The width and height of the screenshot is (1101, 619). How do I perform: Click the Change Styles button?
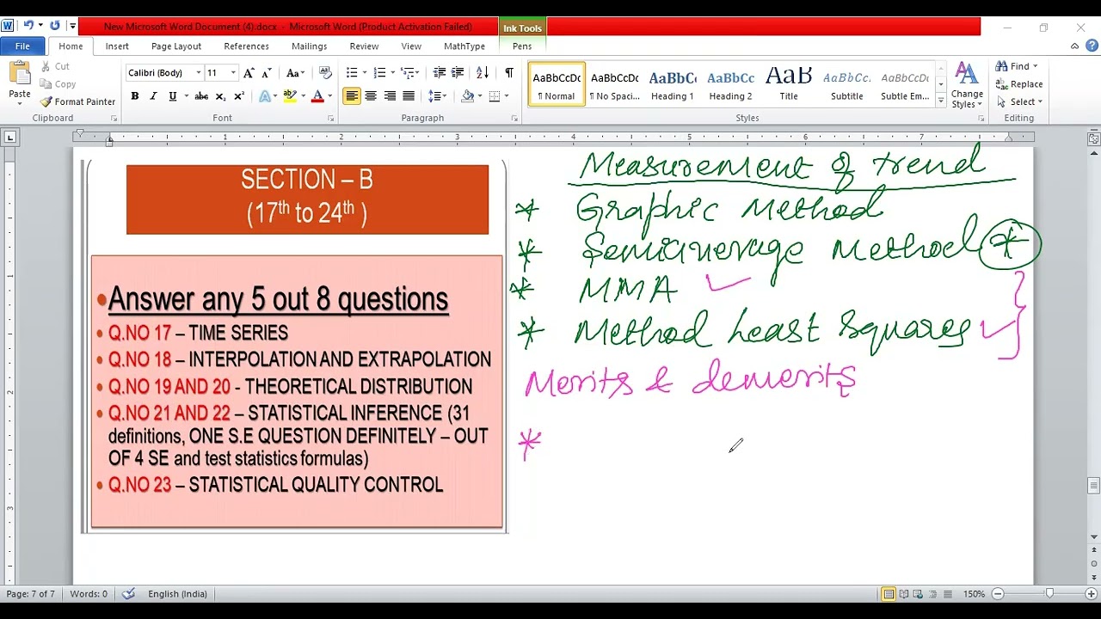pyautogui.click(x=967, y=86)
